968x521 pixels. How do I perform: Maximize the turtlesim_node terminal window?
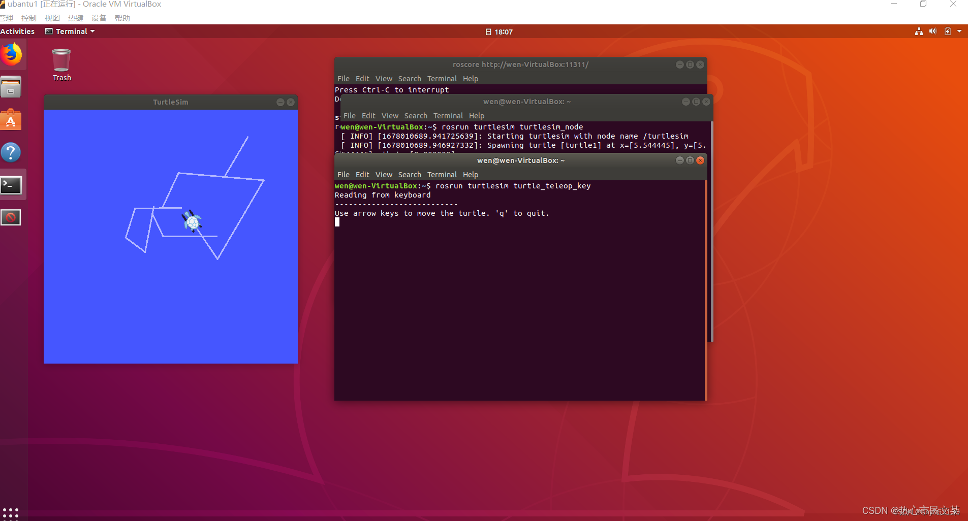coord(696,102)
